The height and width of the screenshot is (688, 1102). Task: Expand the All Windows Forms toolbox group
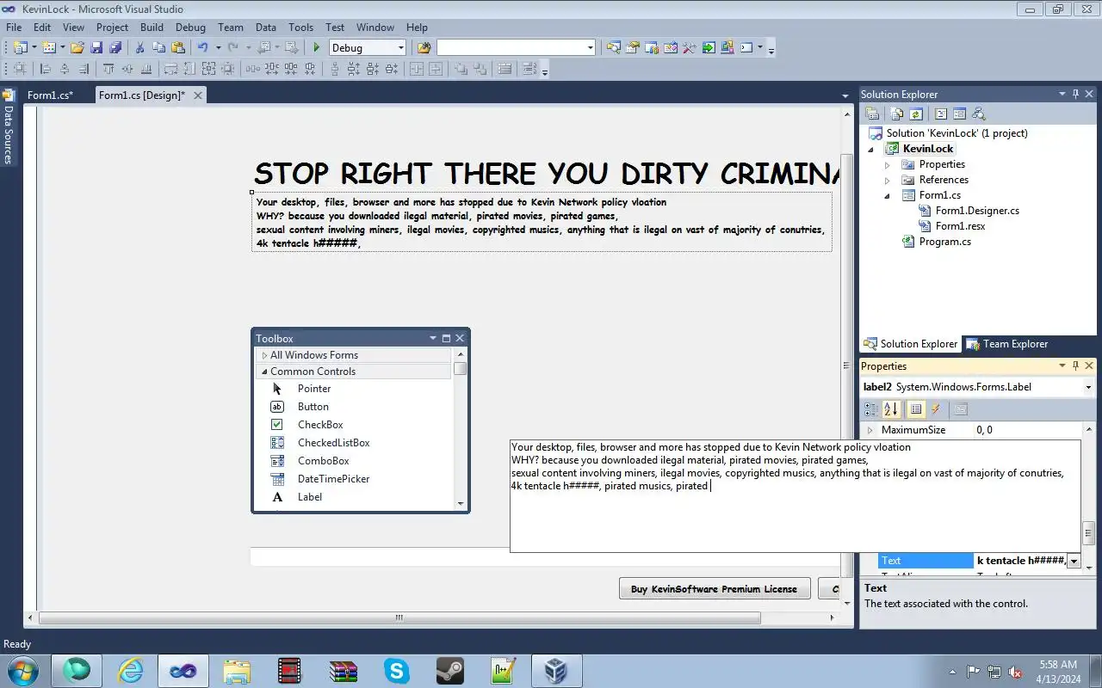(264, 355)
